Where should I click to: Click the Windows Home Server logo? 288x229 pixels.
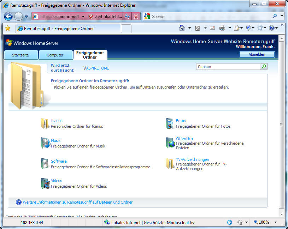[x=32, y=43]
